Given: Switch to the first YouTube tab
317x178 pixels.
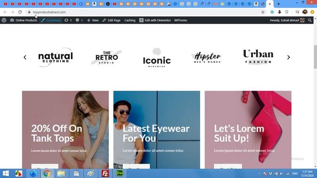Looking at the screenshot, I should (5, 4).
